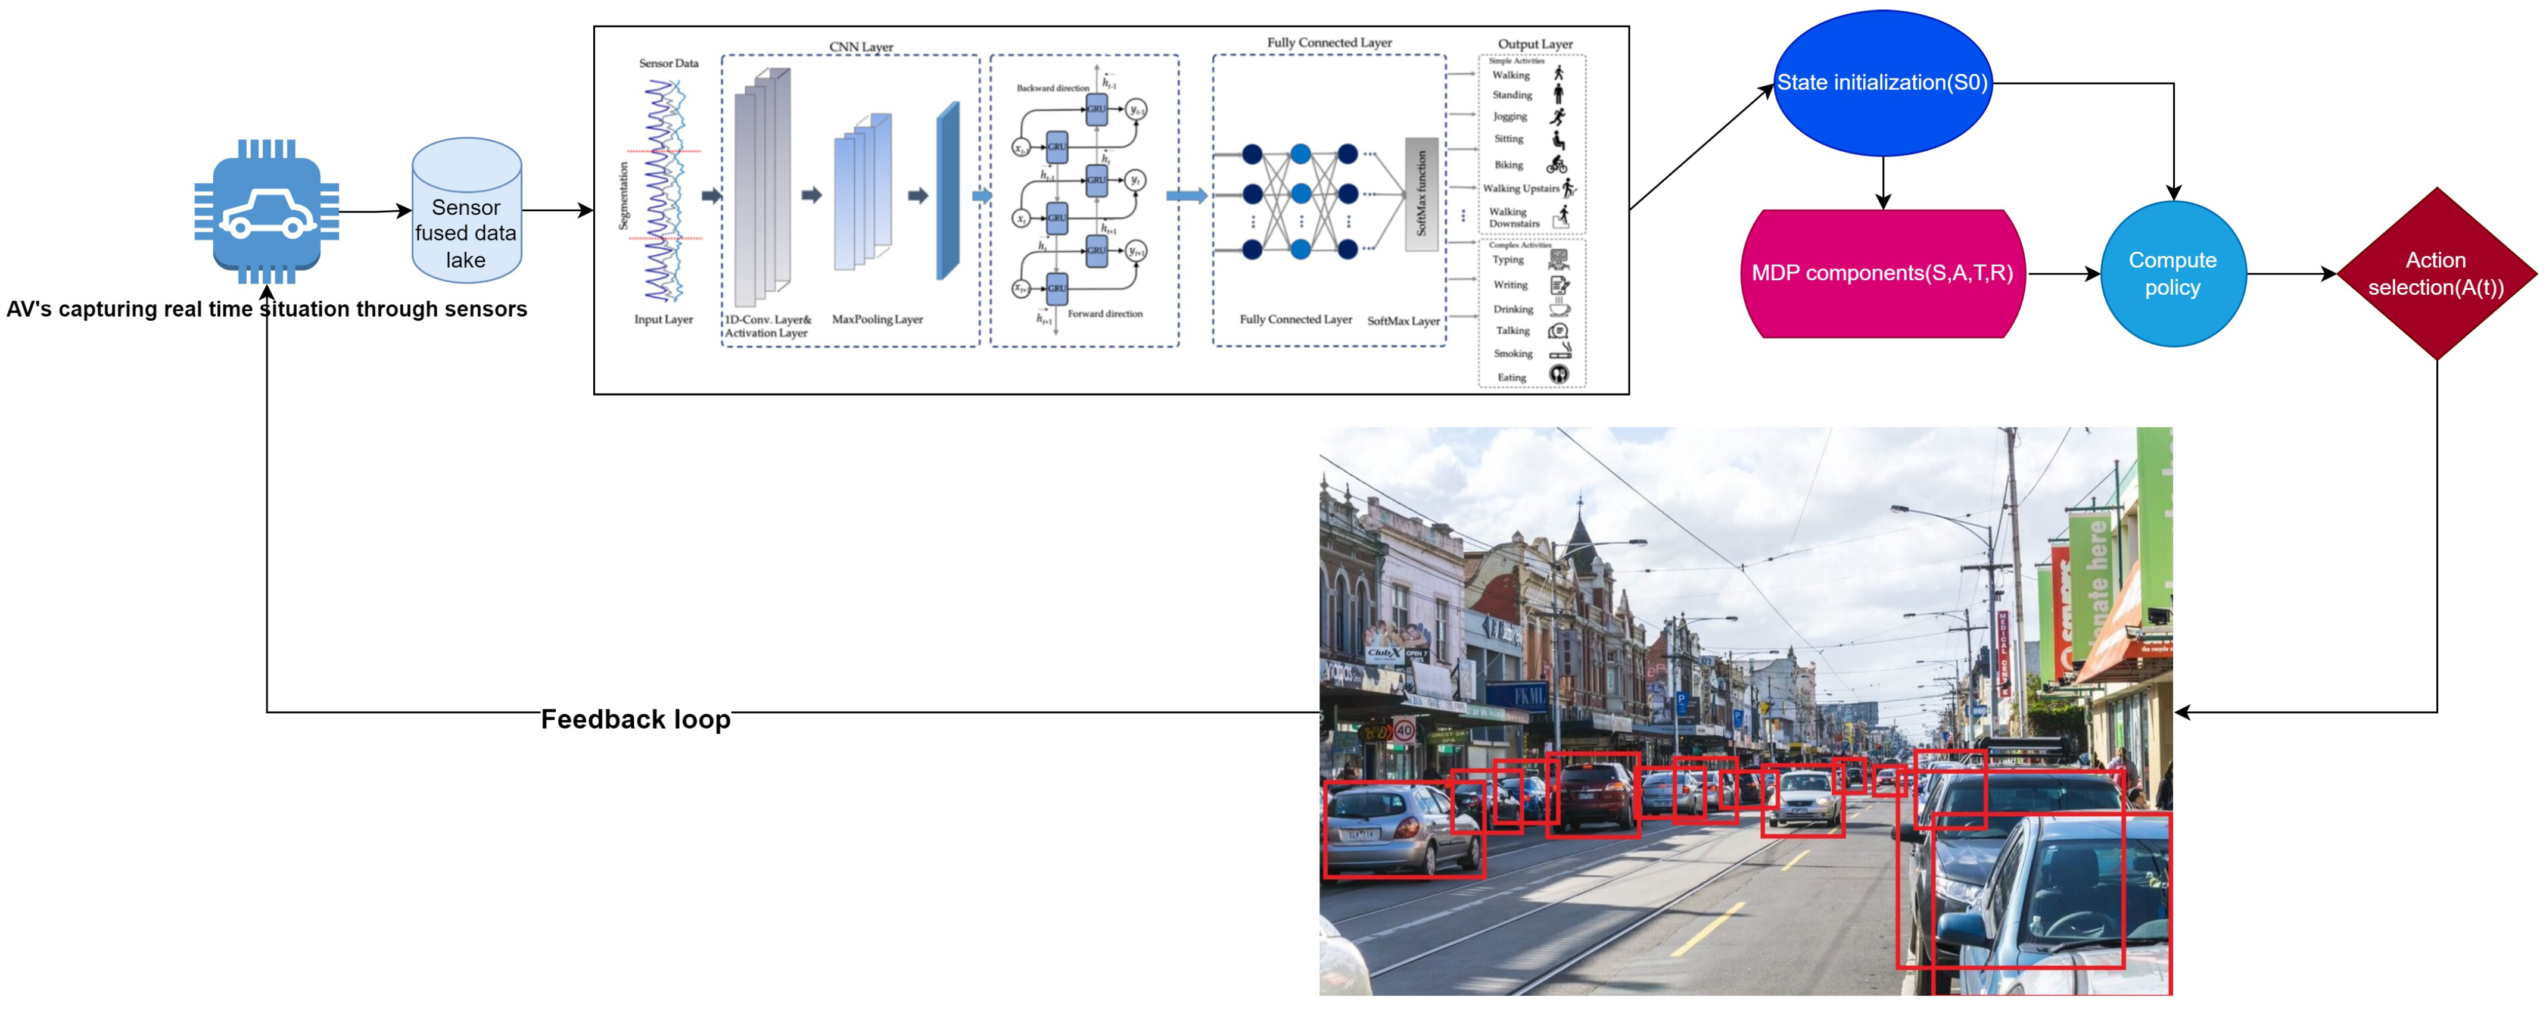This screenshot has height=1009, width=2546.
Task: Select the 1D-Conv layer stack
Action: pyautogui.click(x=762, y=188)
